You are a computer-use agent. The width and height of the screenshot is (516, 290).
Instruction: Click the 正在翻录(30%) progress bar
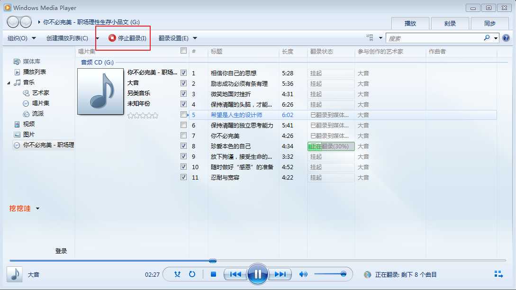331,146
